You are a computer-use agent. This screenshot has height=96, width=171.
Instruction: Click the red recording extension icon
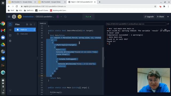click(x=160, y=6)
